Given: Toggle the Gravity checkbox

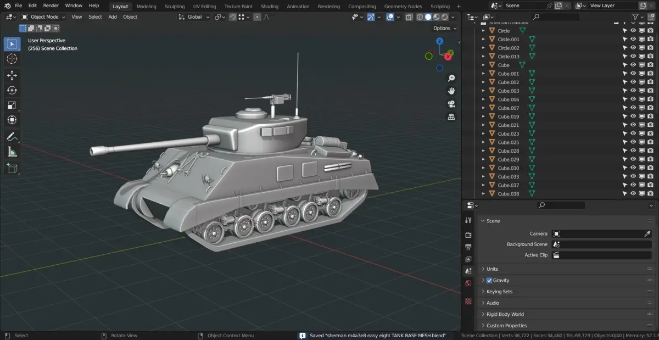Looking at the screenshot, I should click(x=489, y=280).
